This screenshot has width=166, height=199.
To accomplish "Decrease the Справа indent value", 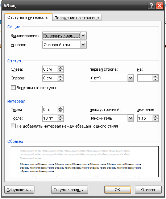I will [61, 79].
